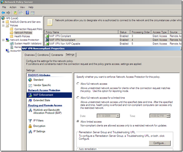The image size is (183, 152).
Task: Select Allow full network access radio
Action: pyautogui.click(x=78, y=84)
